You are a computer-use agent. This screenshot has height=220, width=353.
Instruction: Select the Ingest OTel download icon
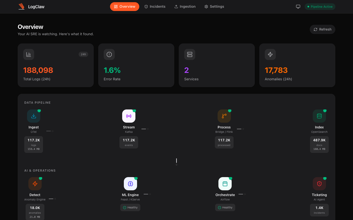pyautogui.click(x=34, y=116)
